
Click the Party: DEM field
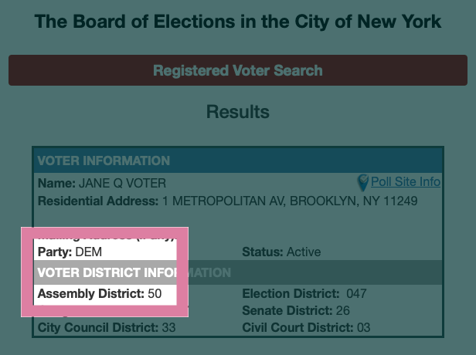coord(70,252)
